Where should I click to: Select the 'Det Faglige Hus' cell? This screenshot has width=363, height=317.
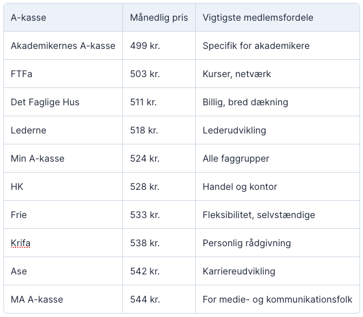[x=45, y=102]
